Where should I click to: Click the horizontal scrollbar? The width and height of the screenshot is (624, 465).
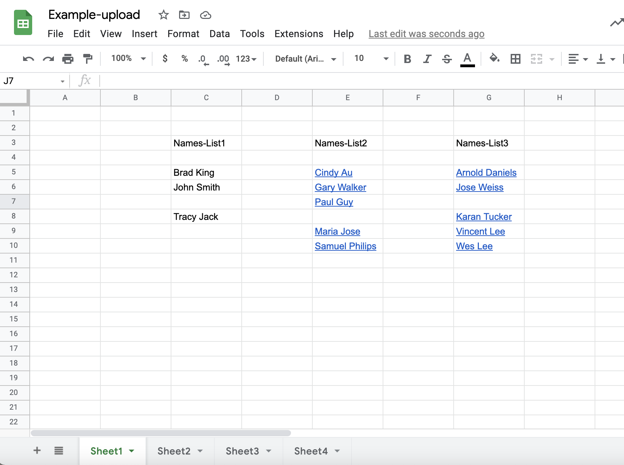click(161, 433)
